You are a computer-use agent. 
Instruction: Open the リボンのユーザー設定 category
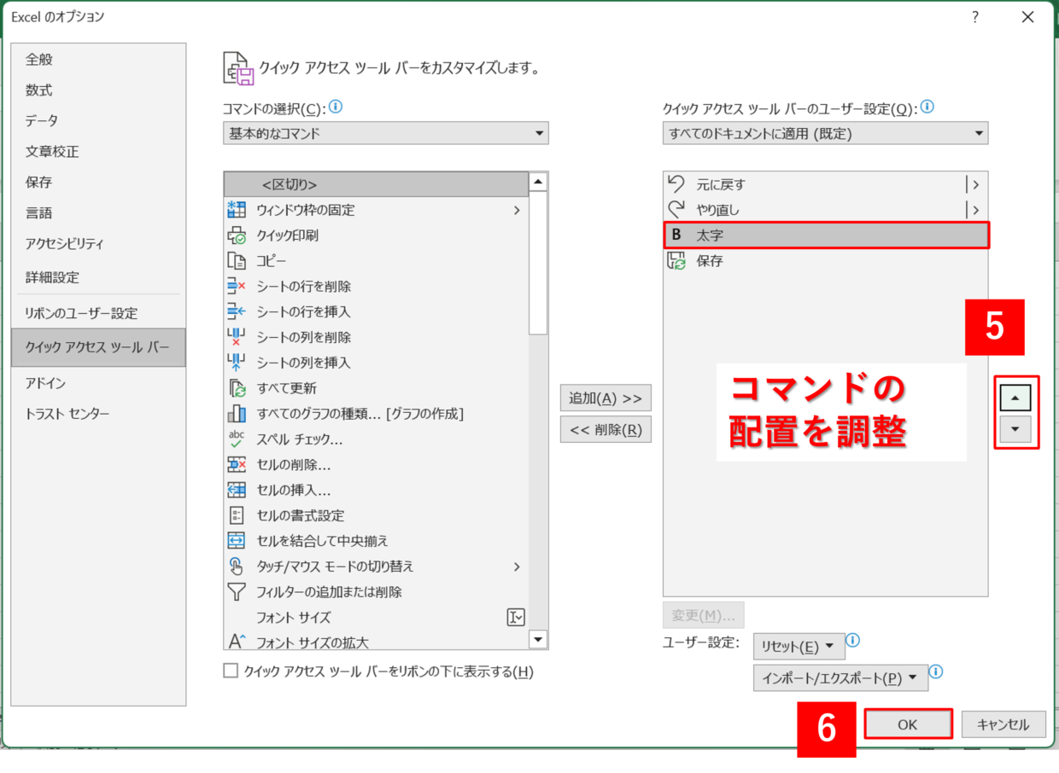(98, 313)
